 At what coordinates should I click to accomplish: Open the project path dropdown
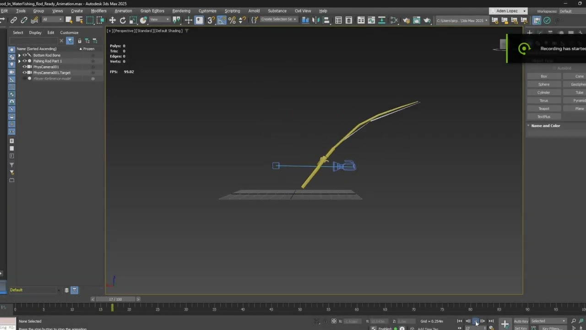pyautogui.click(x=462, y=20)
